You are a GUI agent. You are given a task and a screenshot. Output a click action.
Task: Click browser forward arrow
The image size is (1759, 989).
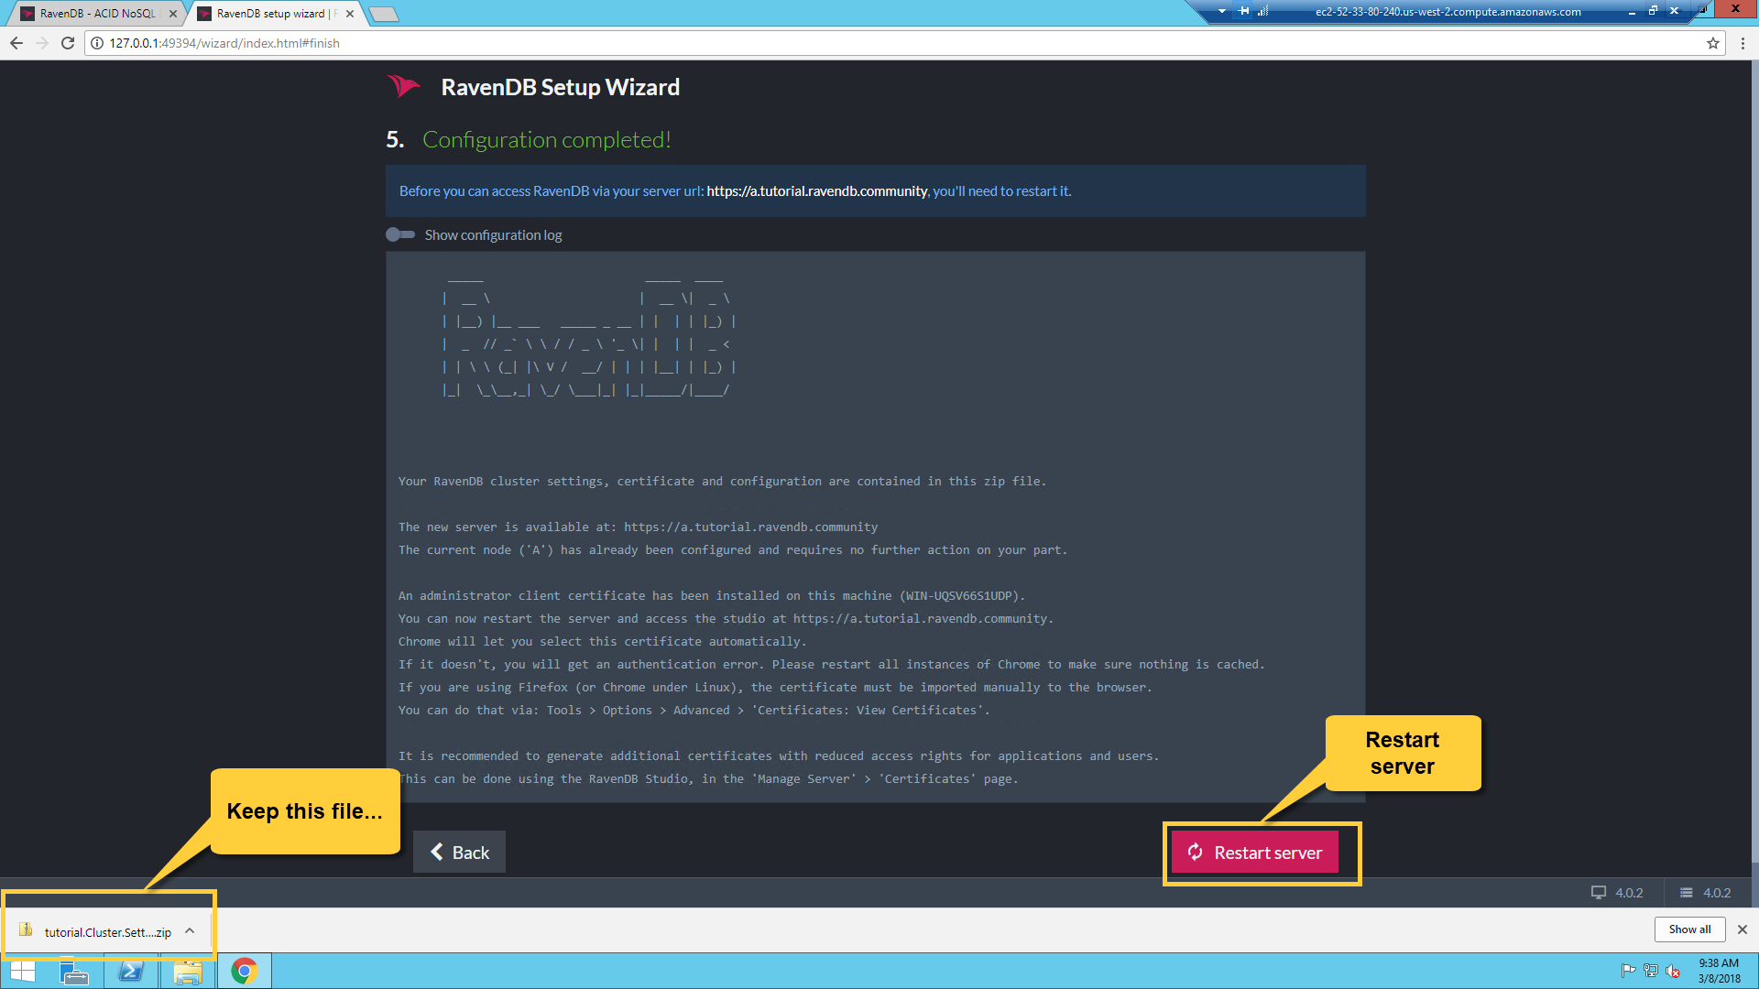click(x=42, y=43)
